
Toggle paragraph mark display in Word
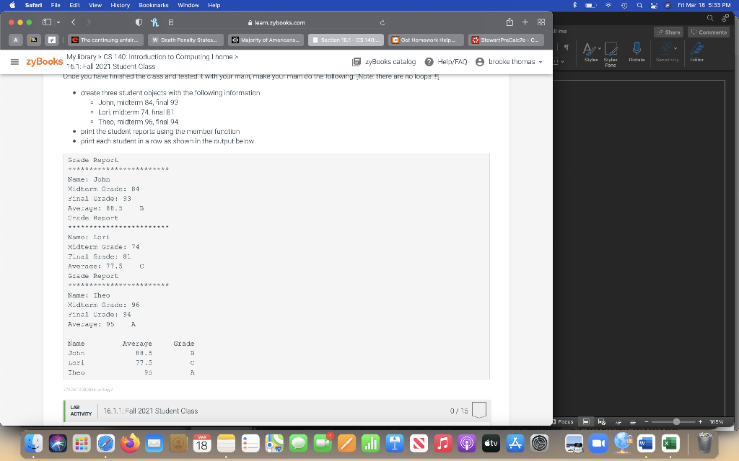567,47
